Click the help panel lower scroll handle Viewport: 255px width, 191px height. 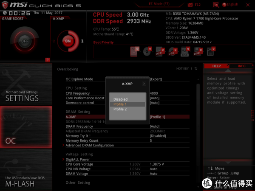point(228,162)
